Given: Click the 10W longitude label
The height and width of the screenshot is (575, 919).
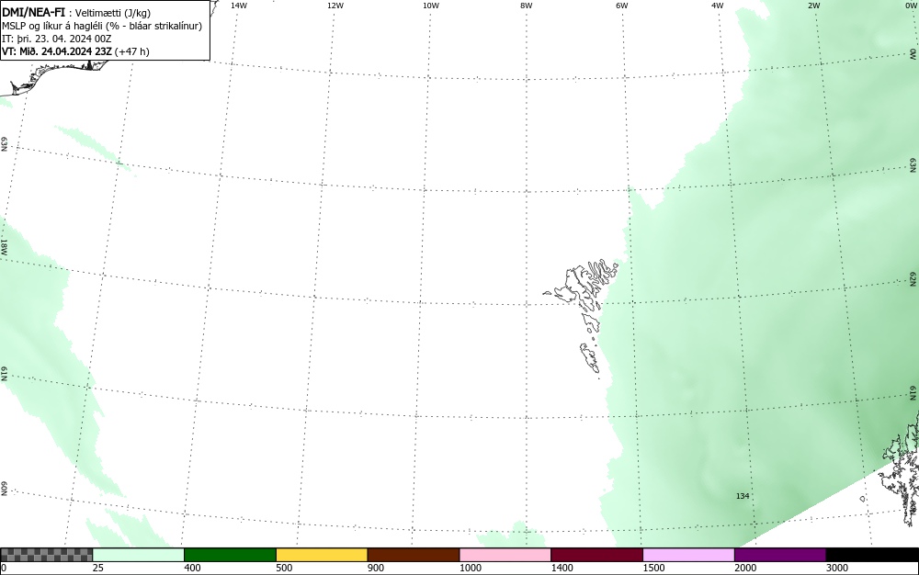Looking at the screenshot, I should pyautogui.click(x=431, y=6).
